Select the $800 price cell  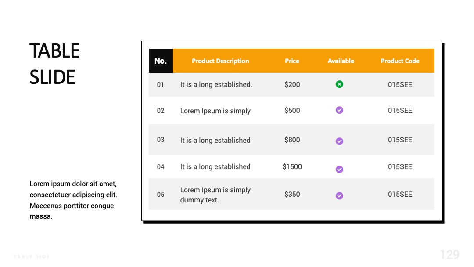point(292,140)
